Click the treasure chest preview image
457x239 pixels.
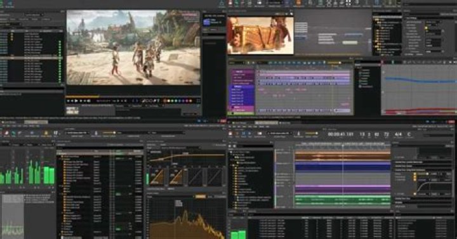260,36
